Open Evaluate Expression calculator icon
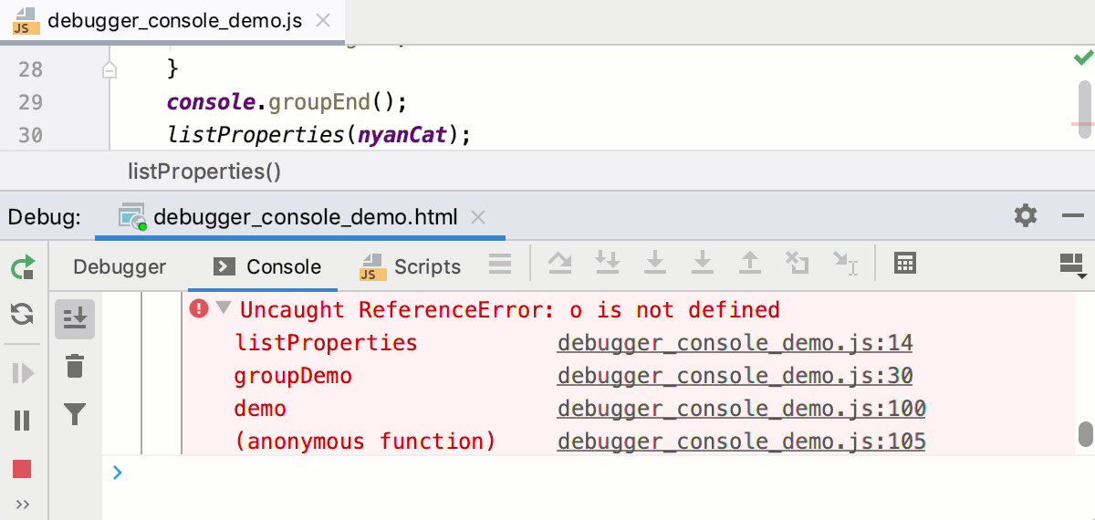Screen dimensions: 1095x520 point(904,265)
